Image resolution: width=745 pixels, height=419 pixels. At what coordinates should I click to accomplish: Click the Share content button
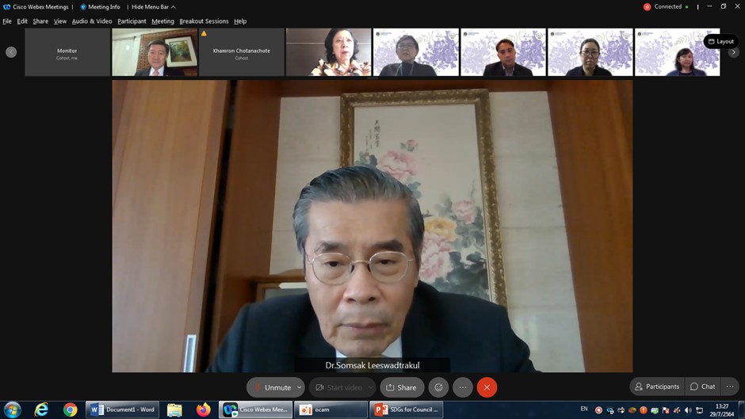point(401,387)
